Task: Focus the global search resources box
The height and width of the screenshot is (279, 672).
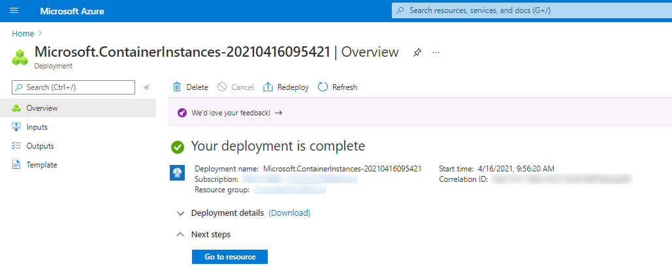Action: [x=529, y=11]
